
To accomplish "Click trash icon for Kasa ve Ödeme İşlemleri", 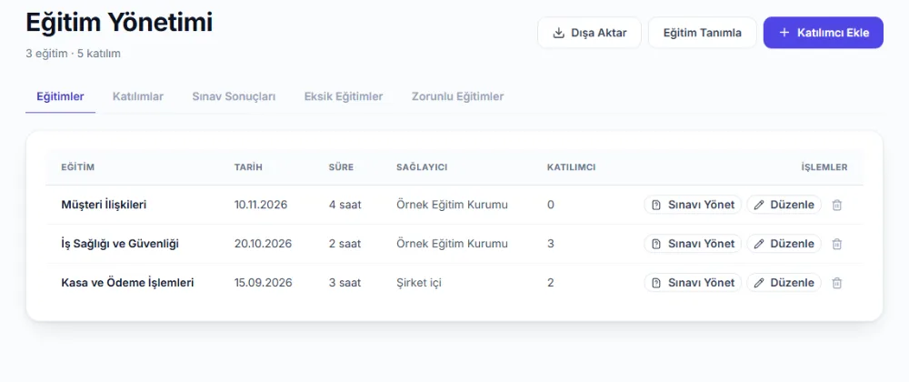I will [836, 283].
